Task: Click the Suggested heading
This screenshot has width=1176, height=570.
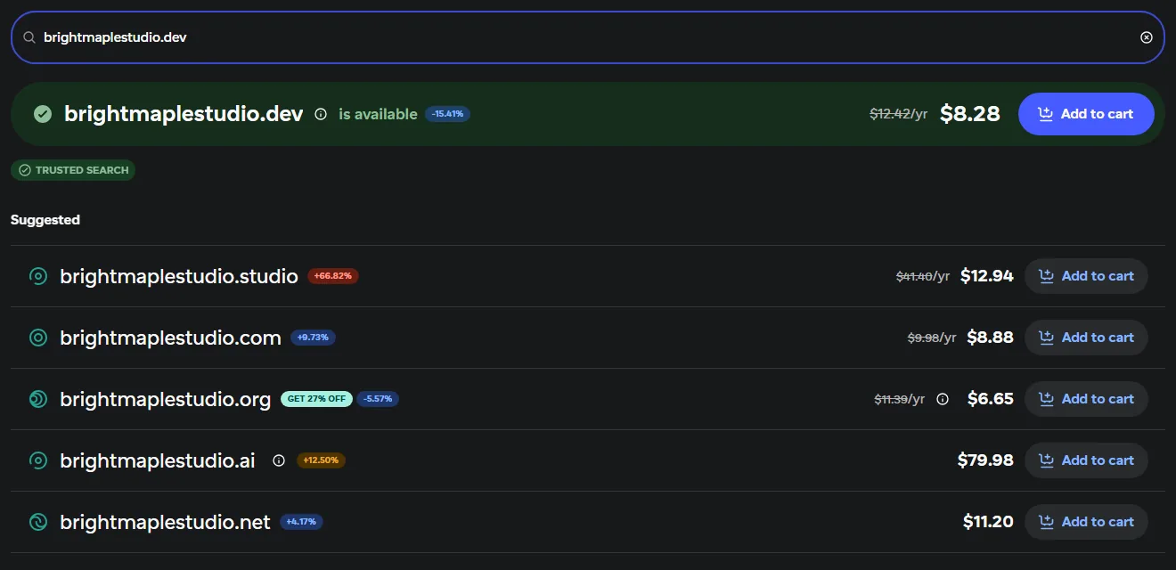Action: (x=45, y=220)
